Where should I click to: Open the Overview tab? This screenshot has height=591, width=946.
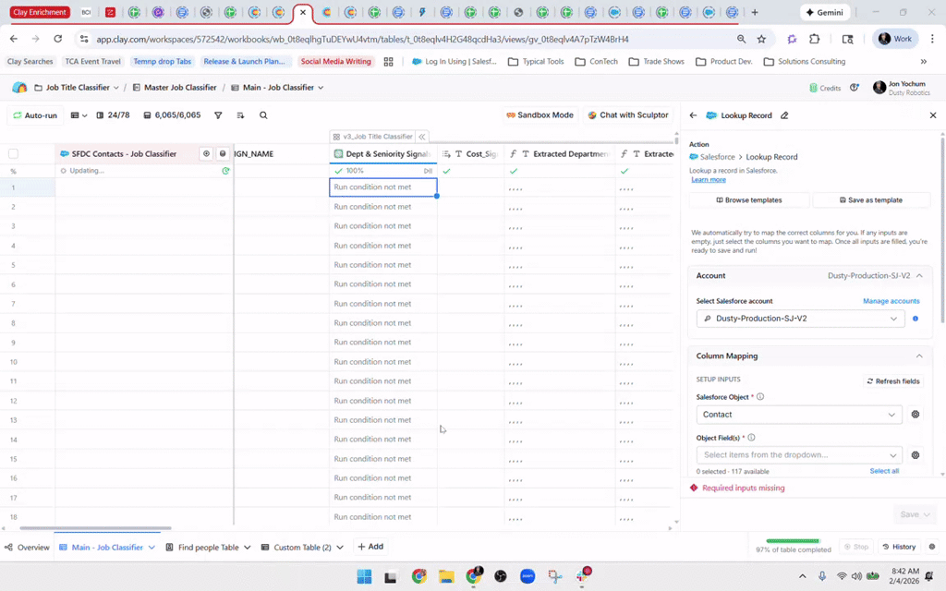tap(28, 548)
